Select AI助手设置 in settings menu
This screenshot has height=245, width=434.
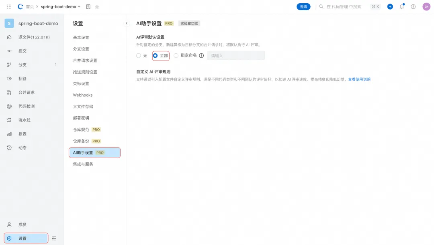94,153
